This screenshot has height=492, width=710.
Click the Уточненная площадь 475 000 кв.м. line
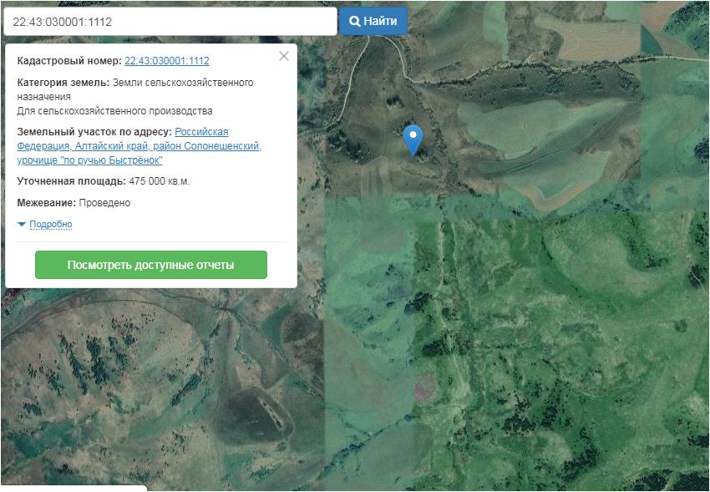(x=103, y=181)
